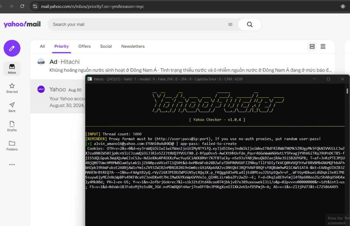Open the Drafts folder
The width and height of the screenshot is (350, 226).
point(12,126)
